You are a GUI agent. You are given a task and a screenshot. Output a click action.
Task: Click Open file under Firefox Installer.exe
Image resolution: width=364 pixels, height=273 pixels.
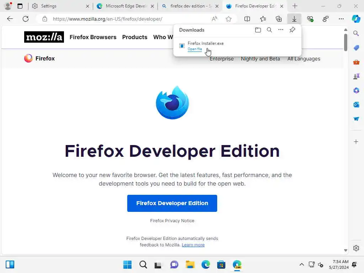point(194,49)
